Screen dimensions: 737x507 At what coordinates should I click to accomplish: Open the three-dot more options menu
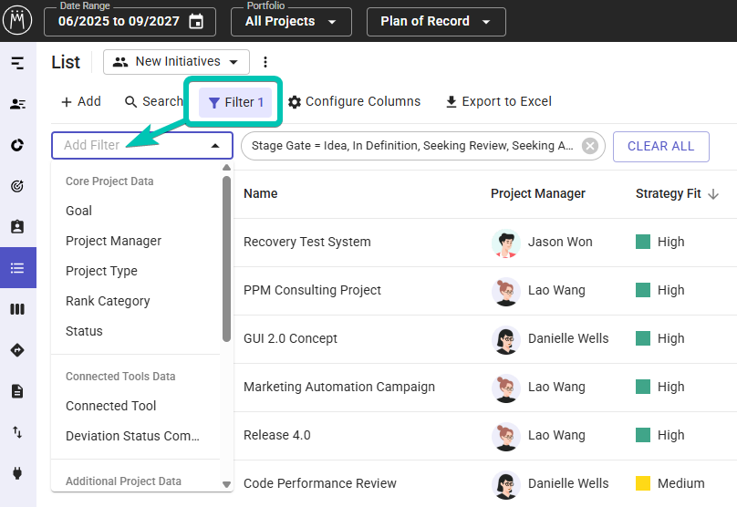coord(265,62)
